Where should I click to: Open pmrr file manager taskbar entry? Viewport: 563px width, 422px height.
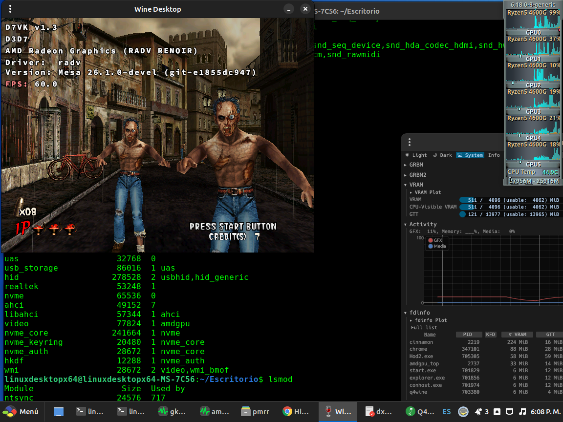pyautogui.click(x=255, y=412)
